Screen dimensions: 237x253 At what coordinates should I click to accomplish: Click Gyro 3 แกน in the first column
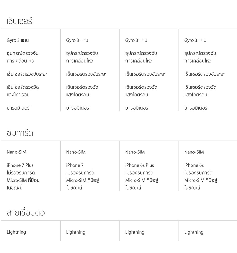18,40
